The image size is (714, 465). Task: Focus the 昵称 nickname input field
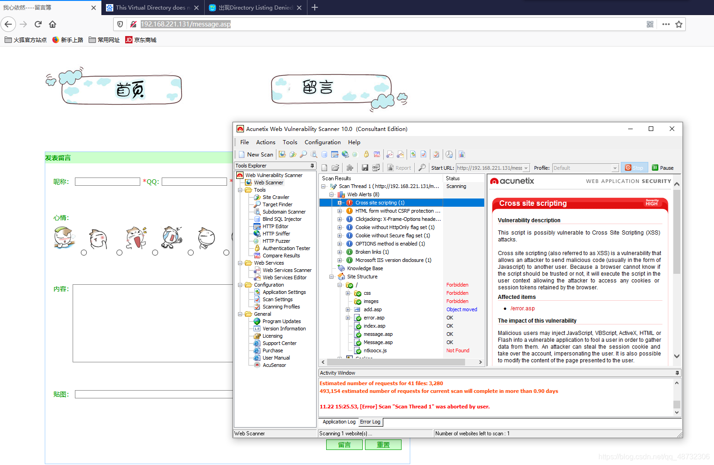point(107,182)
